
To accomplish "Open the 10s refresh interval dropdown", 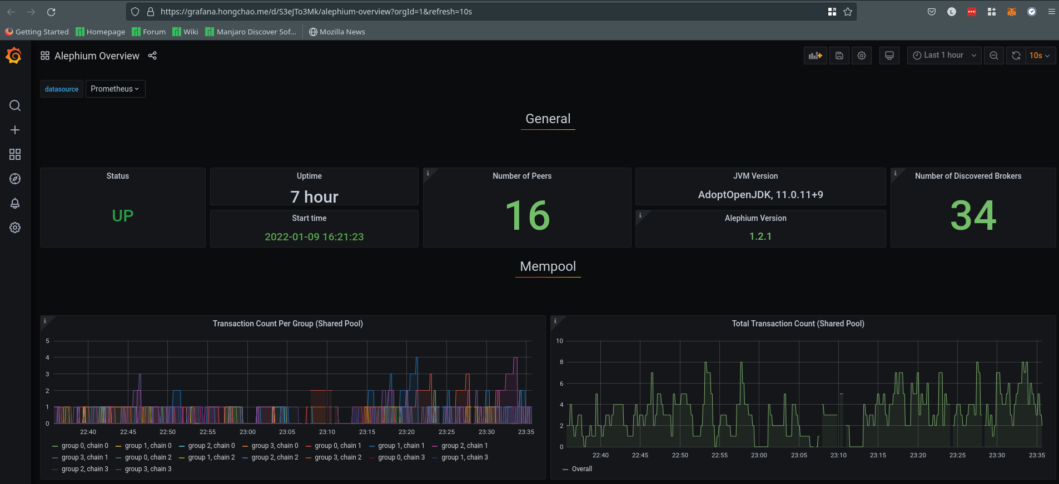I will pos(1040,56).
